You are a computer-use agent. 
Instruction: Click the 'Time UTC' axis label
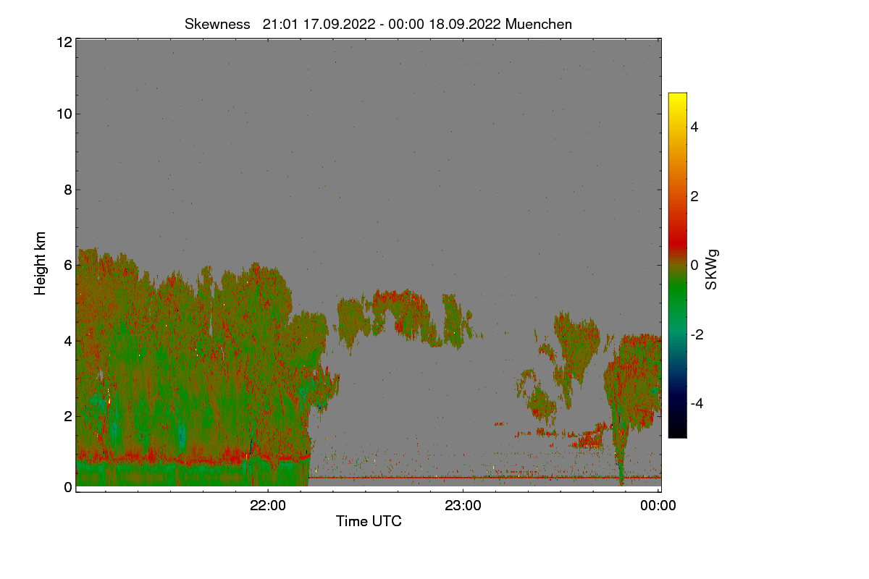(x=369, y=521)
